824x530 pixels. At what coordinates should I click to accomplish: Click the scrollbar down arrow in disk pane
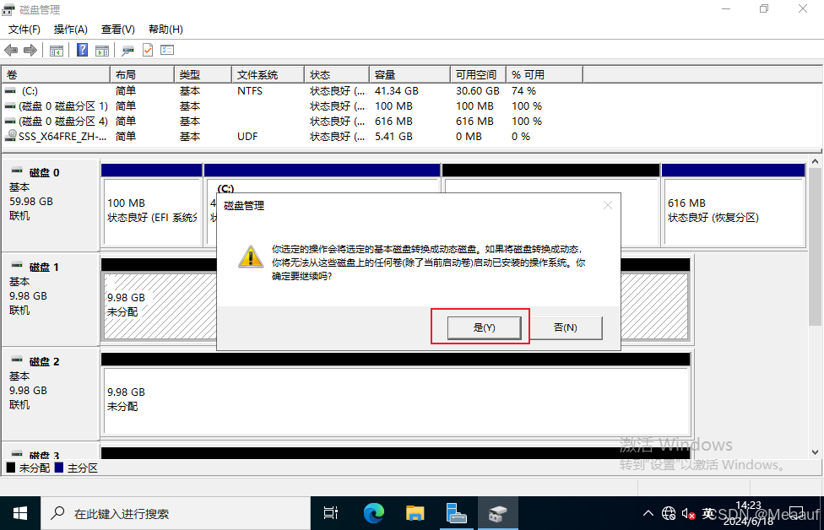pos(815,452)
